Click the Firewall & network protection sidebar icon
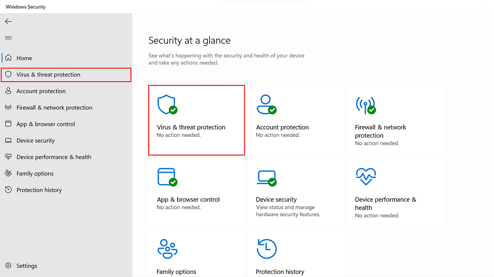 8,108
